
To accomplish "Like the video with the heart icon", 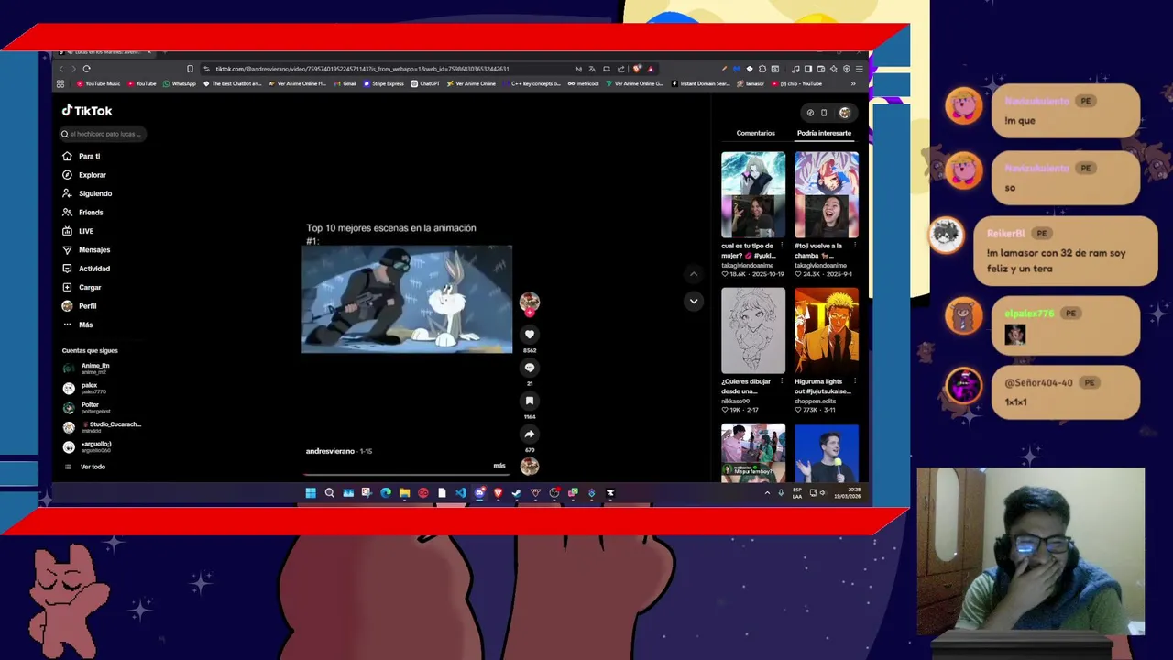I will (x=529, y=335).
